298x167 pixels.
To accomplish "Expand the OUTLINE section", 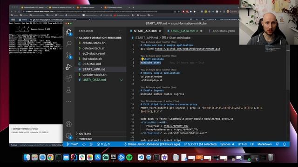I will pos(85,134).
